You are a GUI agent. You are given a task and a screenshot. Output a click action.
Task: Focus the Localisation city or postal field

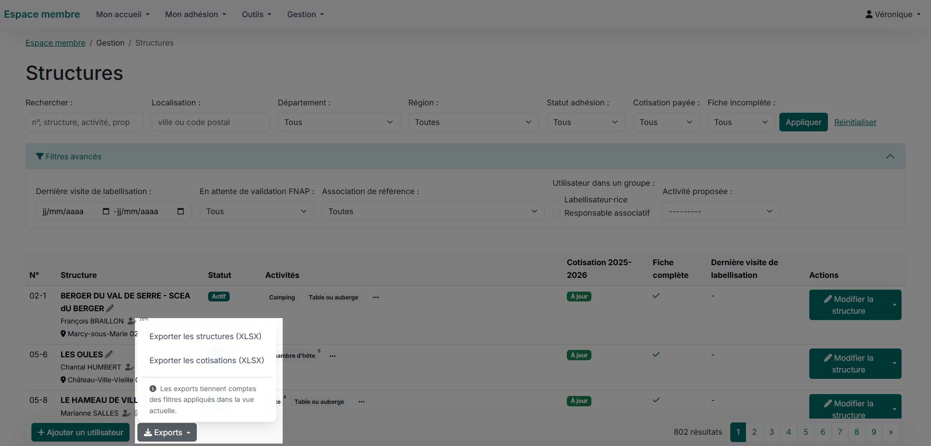pyautogui.click(x=211, y=122)
